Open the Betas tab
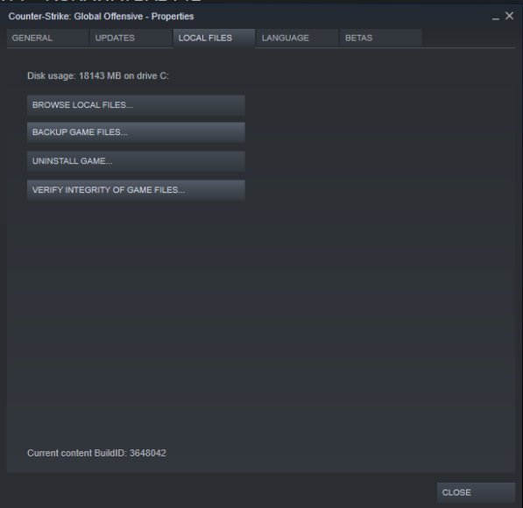 [380, 38]
